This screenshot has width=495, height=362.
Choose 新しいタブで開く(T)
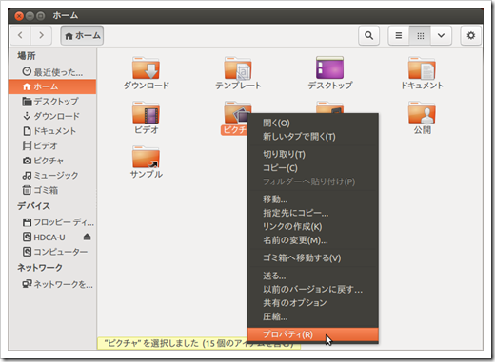tap(313, 137)
